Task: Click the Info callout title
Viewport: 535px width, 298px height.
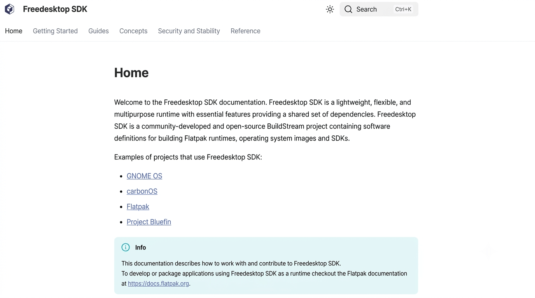Action: click(x=141, y=248)
